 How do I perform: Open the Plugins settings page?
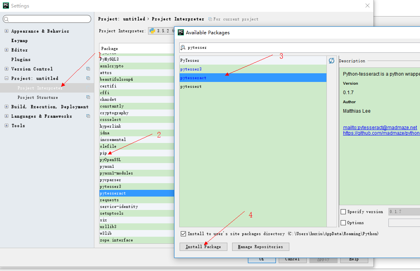click(21, 59)
